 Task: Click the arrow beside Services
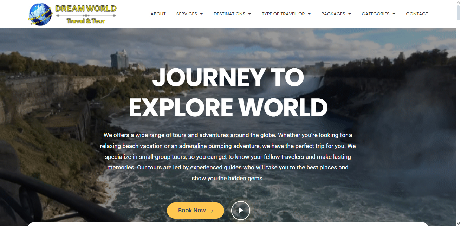pos(201,14)
